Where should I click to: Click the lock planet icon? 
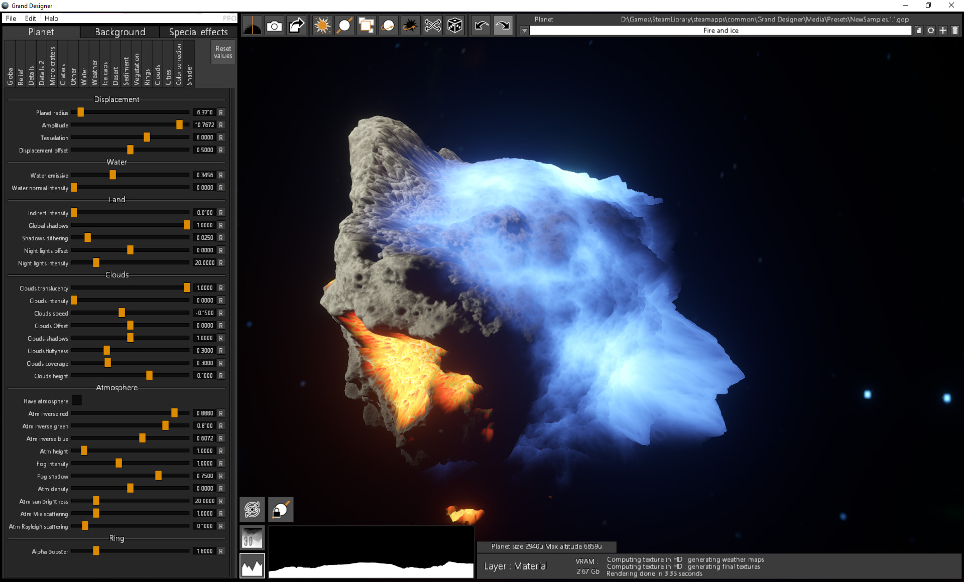pyautogui.click(x=281, y=509)
